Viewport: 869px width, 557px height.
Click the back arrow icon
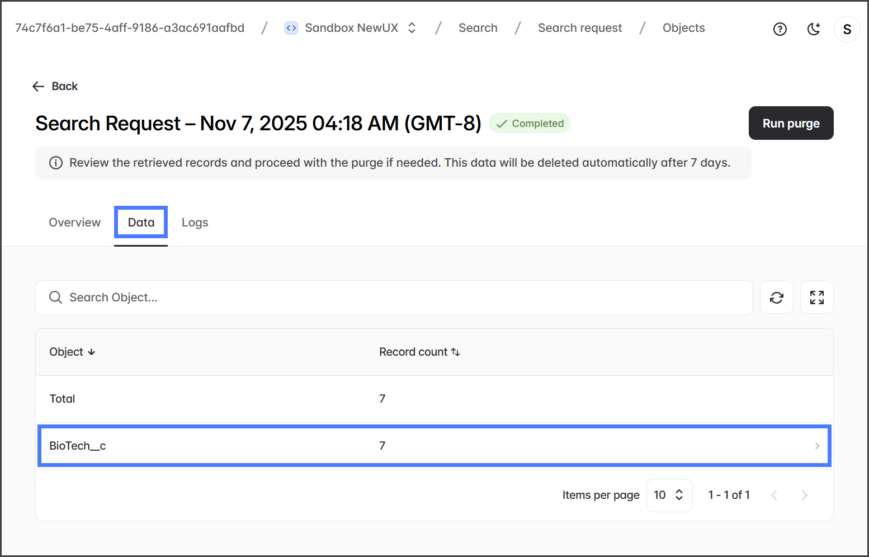[38, 86]
